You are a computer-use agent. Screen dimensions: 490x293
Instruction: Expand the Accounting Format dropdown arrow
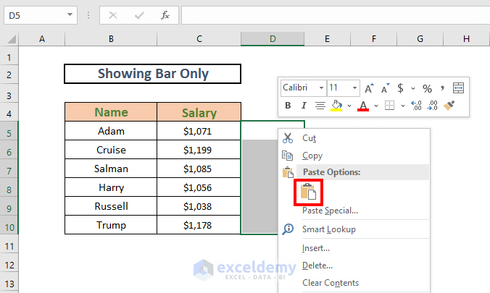pyautogui.click(x=413, y=88)
